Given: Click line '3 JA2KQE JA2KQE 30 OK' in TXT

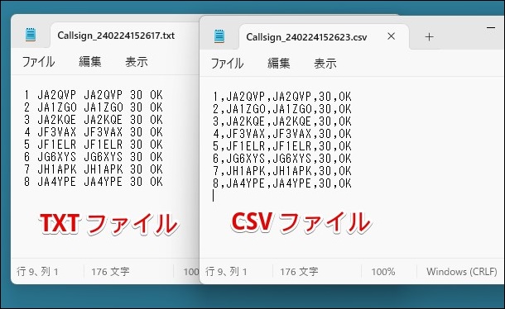Looking at the screenshot, I should click(94, 120).
